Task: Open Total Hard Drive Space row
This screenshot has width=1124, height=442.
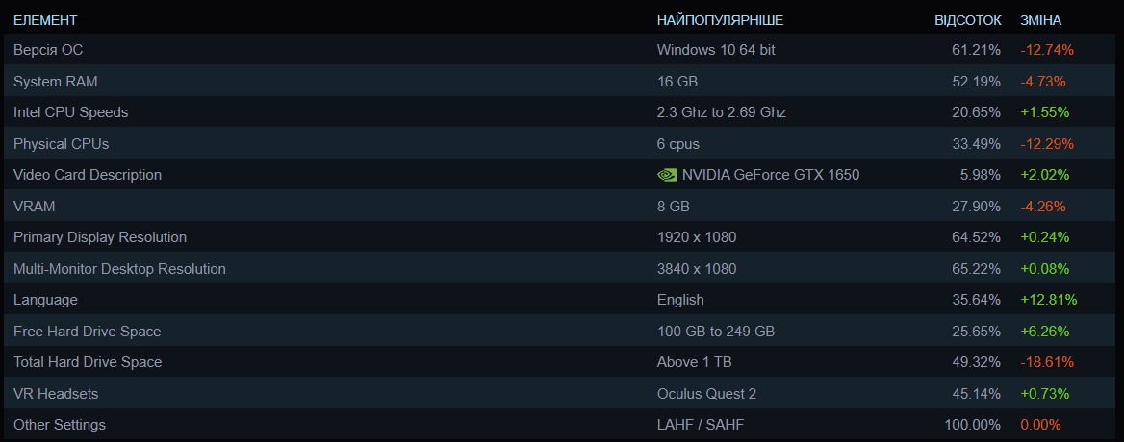Action: click(x=562, y=362)
